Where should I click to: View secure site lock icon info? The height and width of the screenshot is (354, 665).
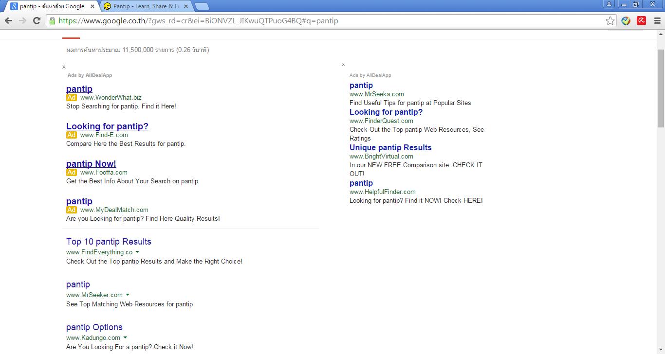pos(52,21)
